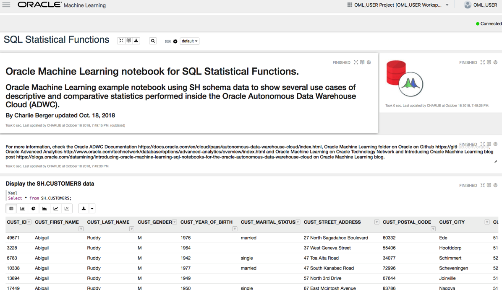Click By Charlie Berger updated line
Image resolution: width=502 pixels, height=290 pixels.
(60, 115)
